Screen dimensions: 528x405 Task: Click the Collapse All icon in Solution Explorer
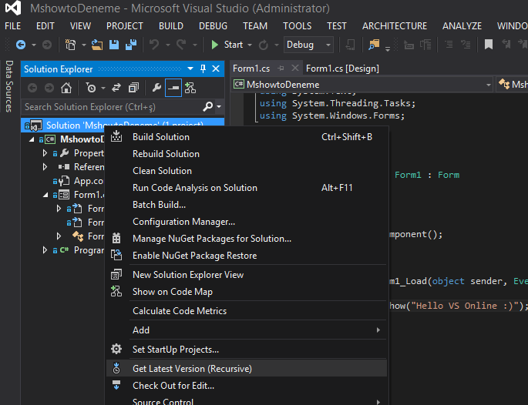click(133, 88)
